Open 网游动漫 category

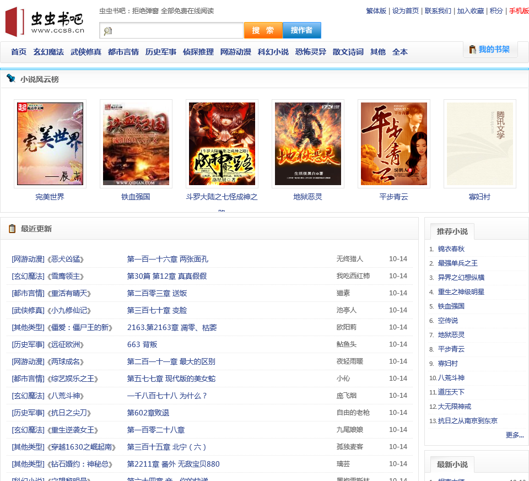[x=236, y=52]
